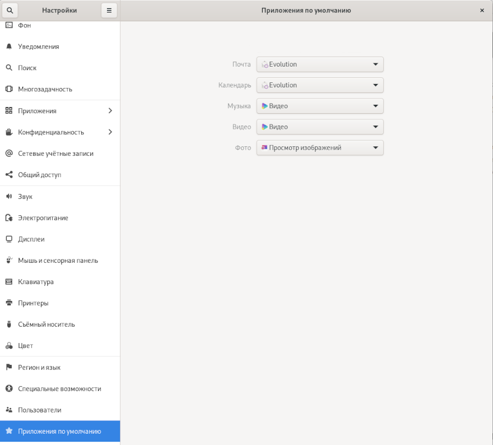Click the speaker icon next to Звук

pyautogui.click(x=9, y=197)
